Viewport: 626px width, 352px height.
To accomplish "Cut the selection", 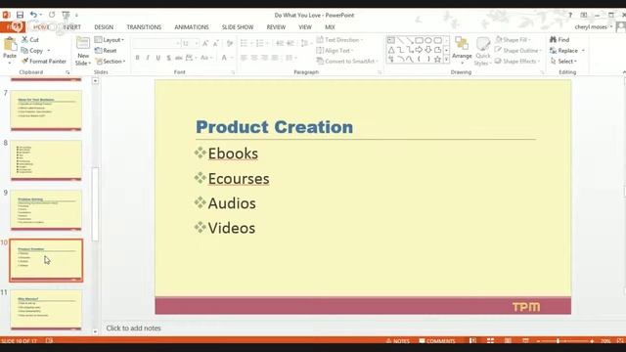I will pyautogui.click(x=30, y=39).
